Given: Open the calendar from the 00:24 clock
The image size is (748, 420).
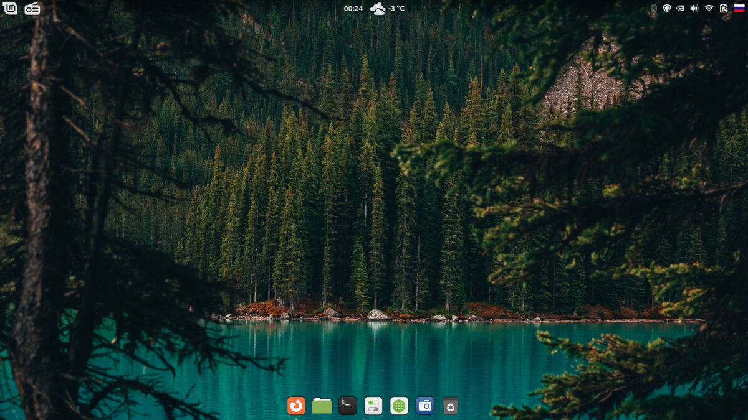Looking at the screenshot, I should (x=353, y=9).
